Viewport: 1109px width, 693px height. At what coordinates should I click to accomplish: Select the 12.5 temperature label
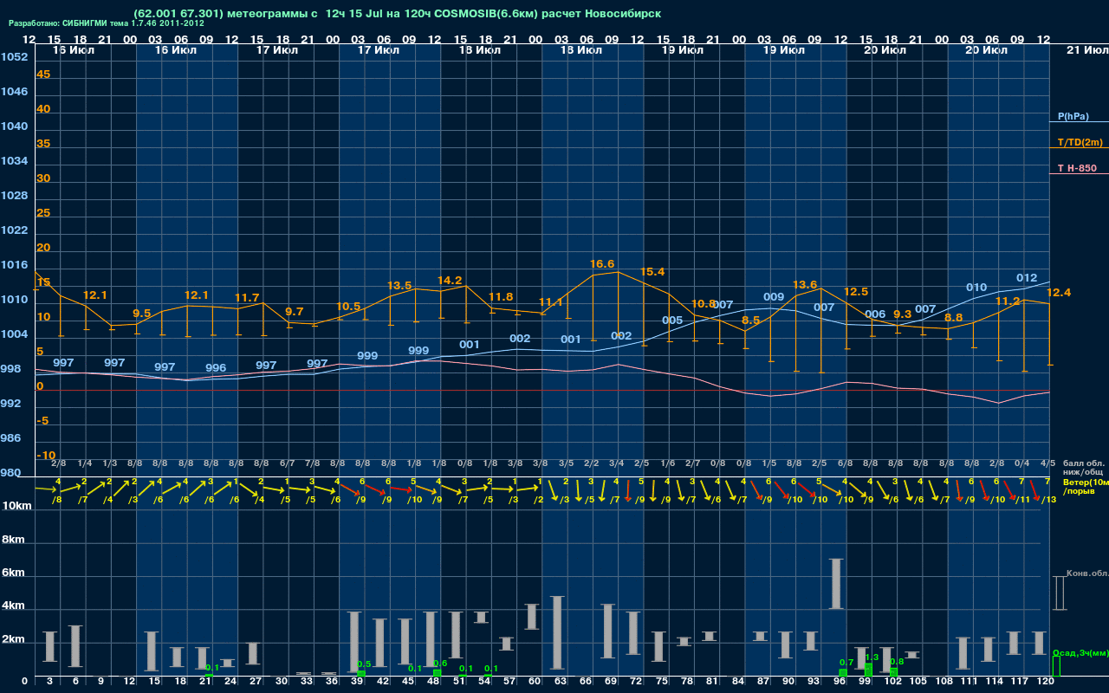pyautogui.click(x=855, y=292)
